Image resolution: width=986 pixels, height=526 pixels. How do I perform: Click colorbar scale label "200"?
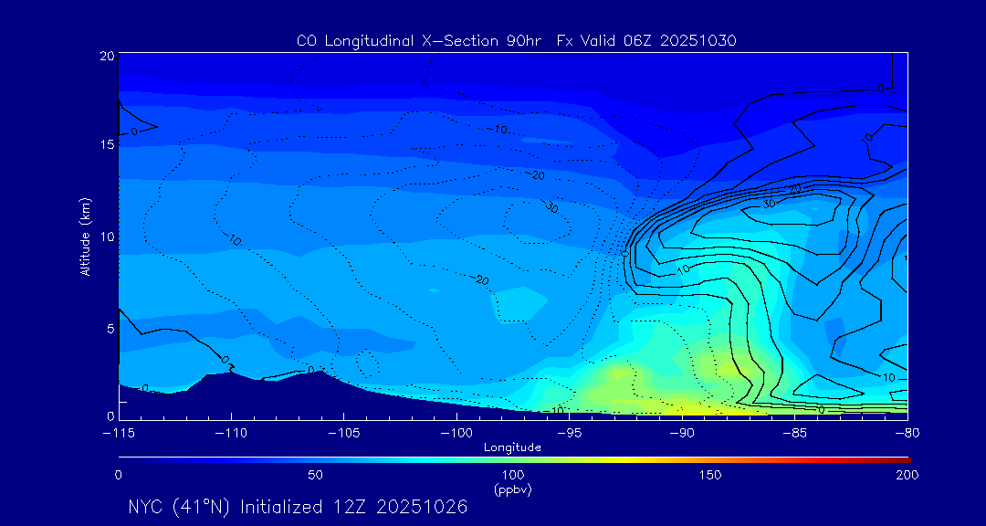tap(908, 475)
